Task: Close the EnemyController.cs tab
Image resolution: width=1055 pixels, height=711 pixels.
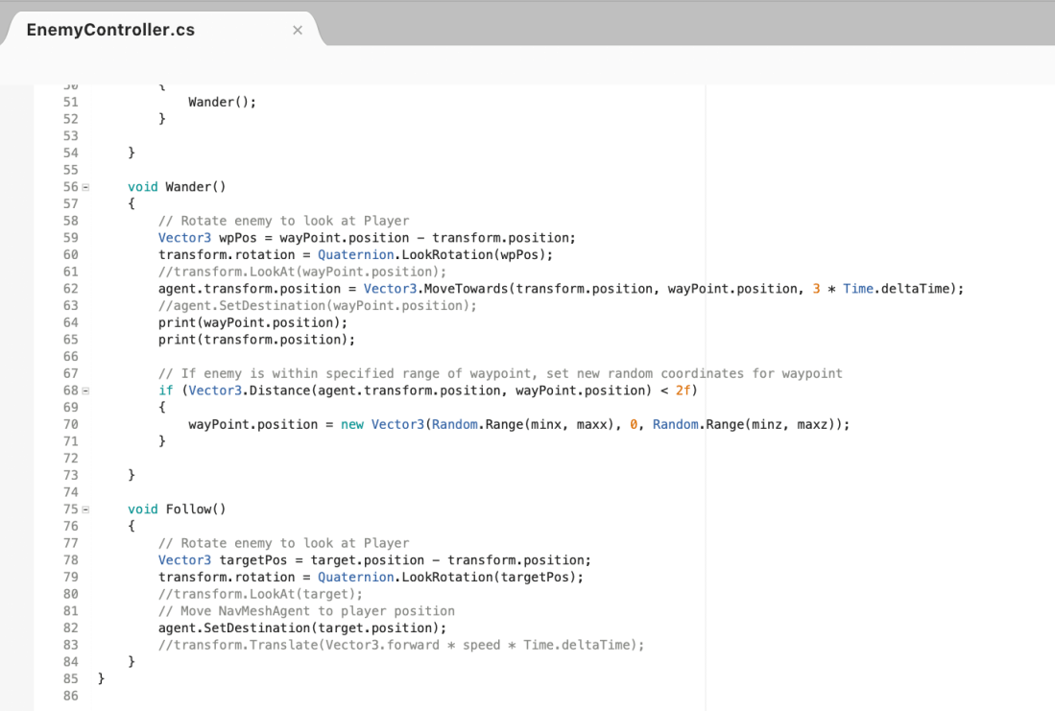Action: tap(298, 30)
